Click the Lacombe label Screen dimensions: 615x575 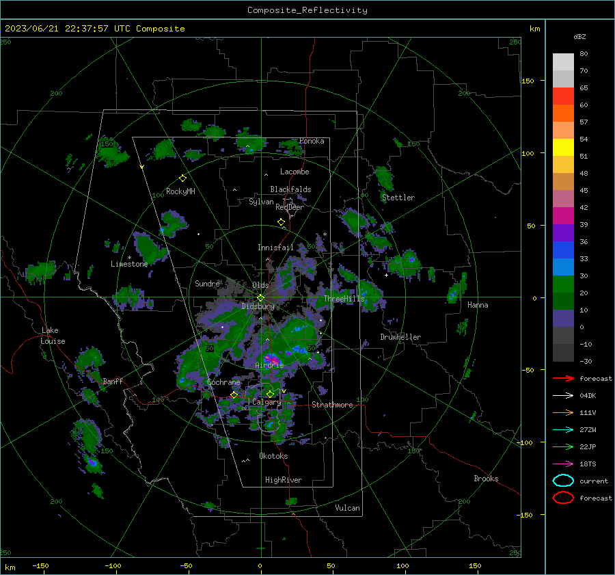coord(295,172)
